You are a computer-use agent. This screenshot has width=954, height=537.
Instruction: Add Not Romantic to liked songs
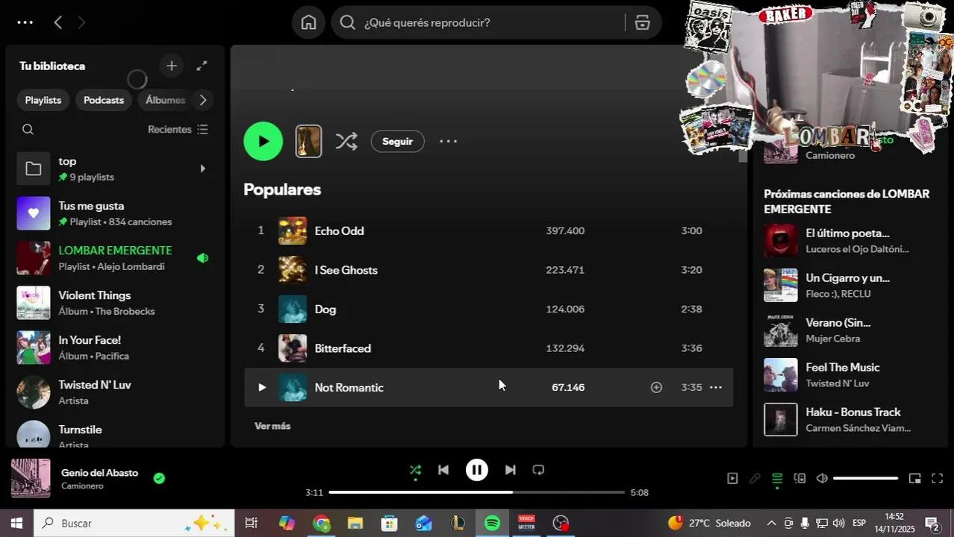(656, 387)
